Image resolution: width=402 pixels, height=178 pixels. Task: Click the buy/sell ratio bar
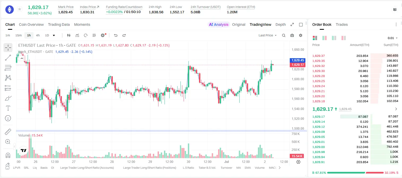pyautogui.click(x=355, y=173)
